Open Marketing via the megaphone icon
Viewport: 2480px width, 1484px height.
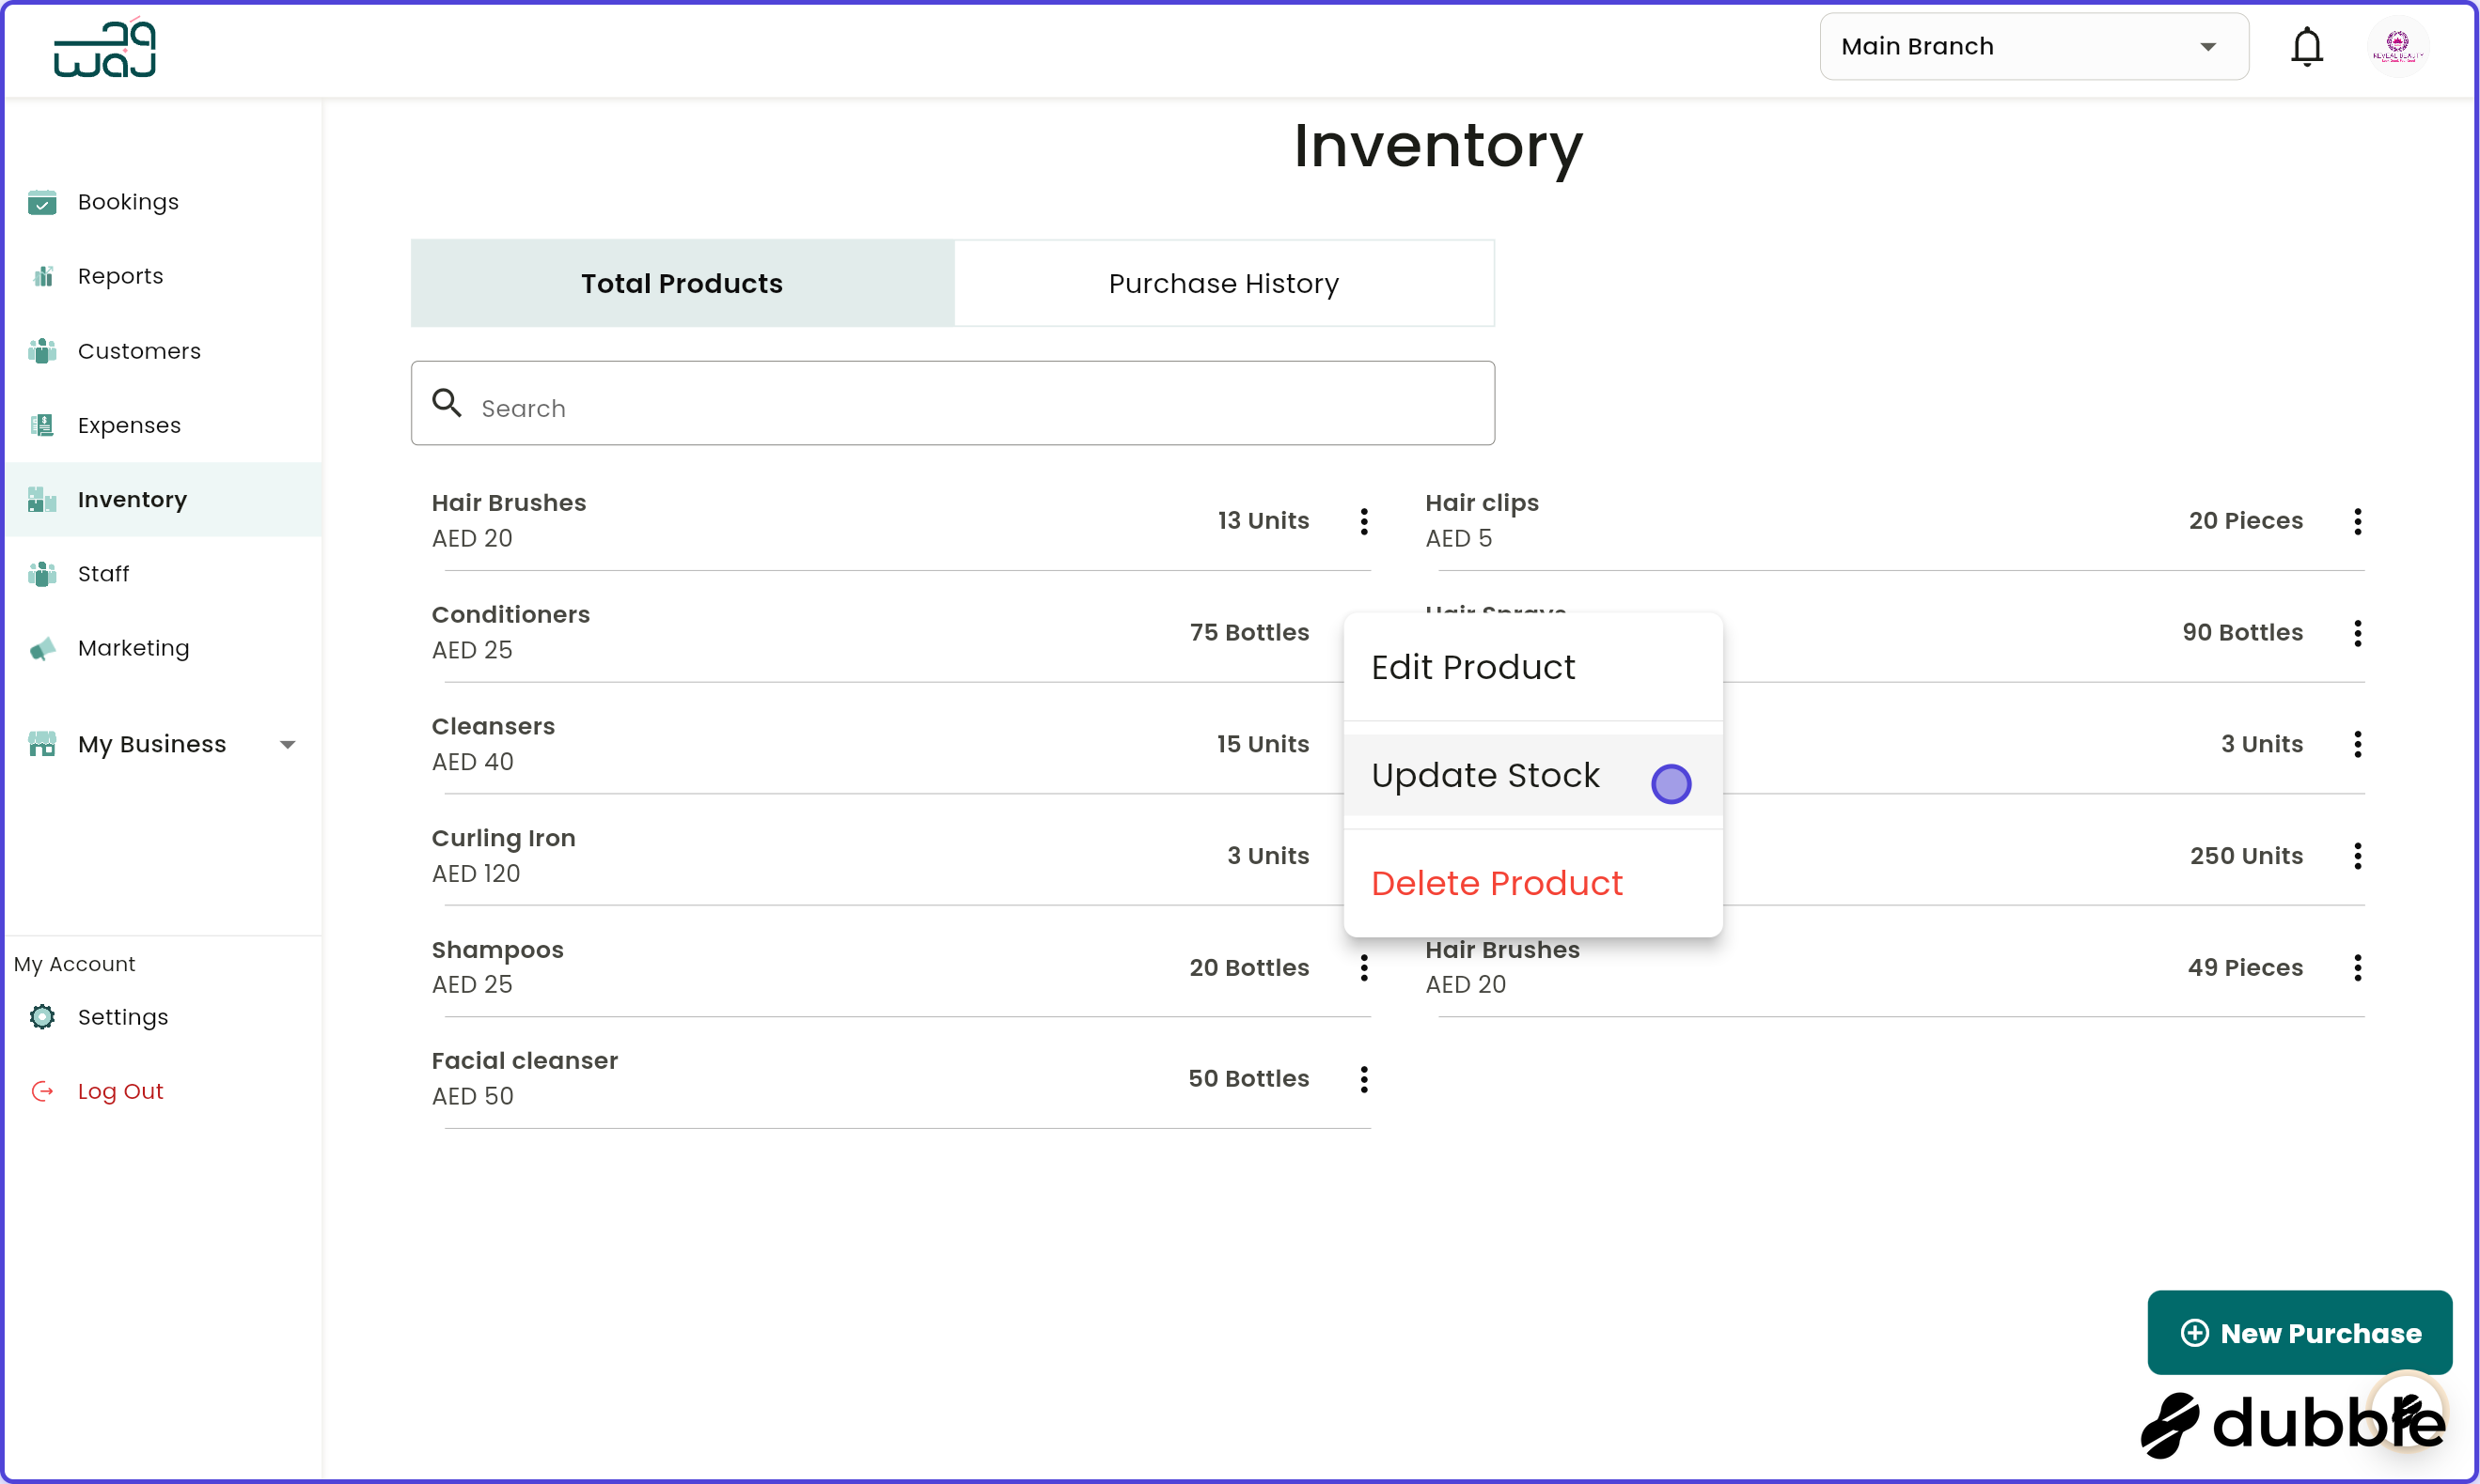pos(42,648)
